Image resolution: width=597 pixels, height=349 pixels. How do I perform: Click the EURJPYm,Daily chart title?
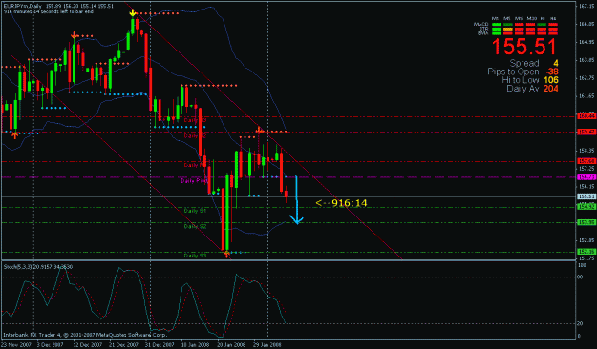(x=23, y=6)
